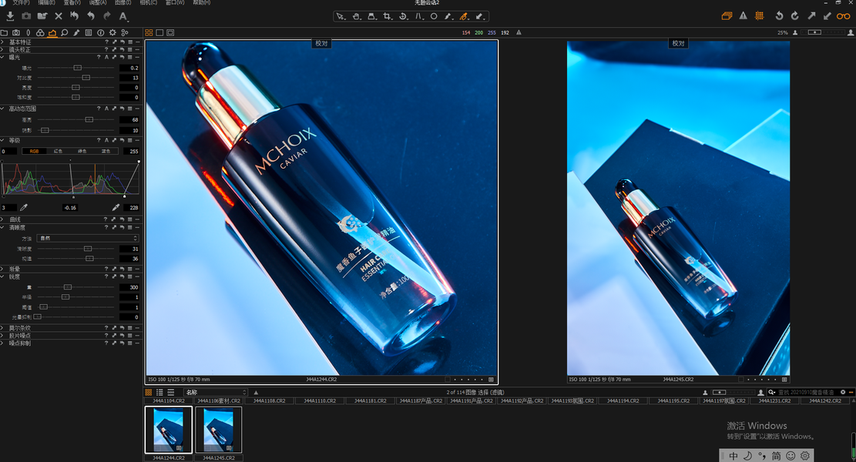Screen dimensions: 856x462
Task: Open the 帮助(H) menu
Action: pyautogui.click(x=201, y=3)
